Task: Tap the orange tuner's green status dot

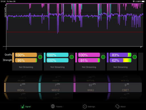Action: [40, 57]
